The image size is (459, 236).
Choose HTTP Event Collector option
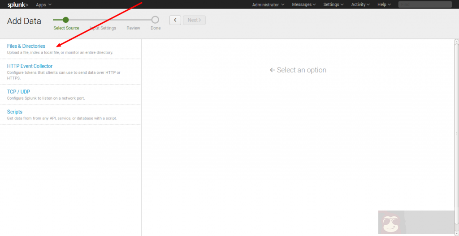coord(30,66)
